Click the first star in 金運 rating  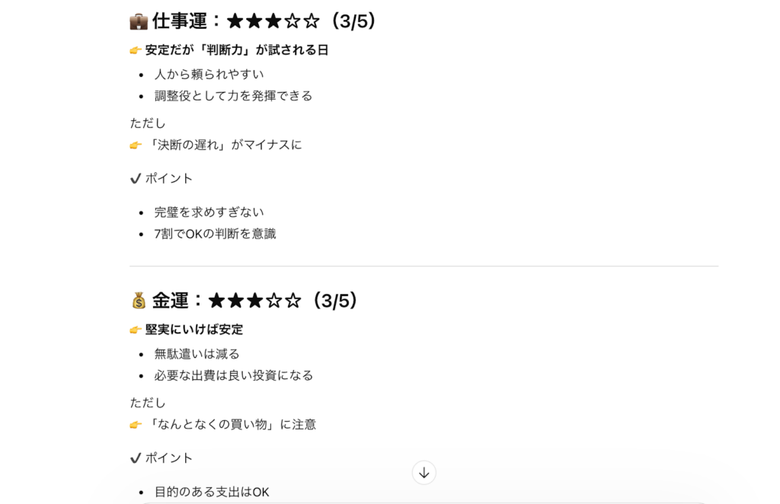coord(217,301)
